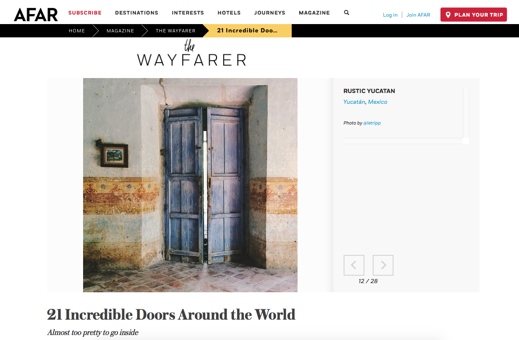Click the blue doors photo
The width and height of the screenshot is (519, 340).
click(x=190, y=185)
